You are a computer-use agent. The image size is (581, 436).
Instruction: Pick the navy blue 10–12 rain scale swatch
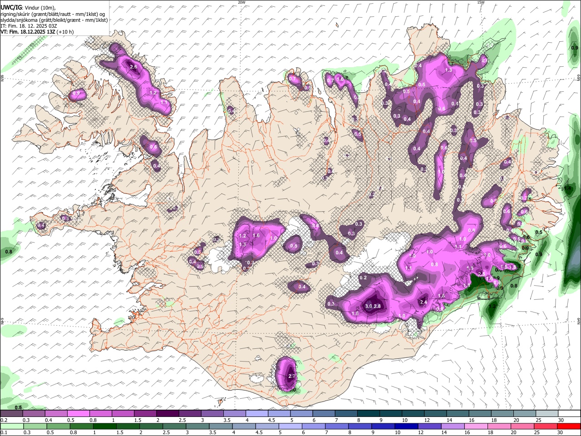(405, 426)
